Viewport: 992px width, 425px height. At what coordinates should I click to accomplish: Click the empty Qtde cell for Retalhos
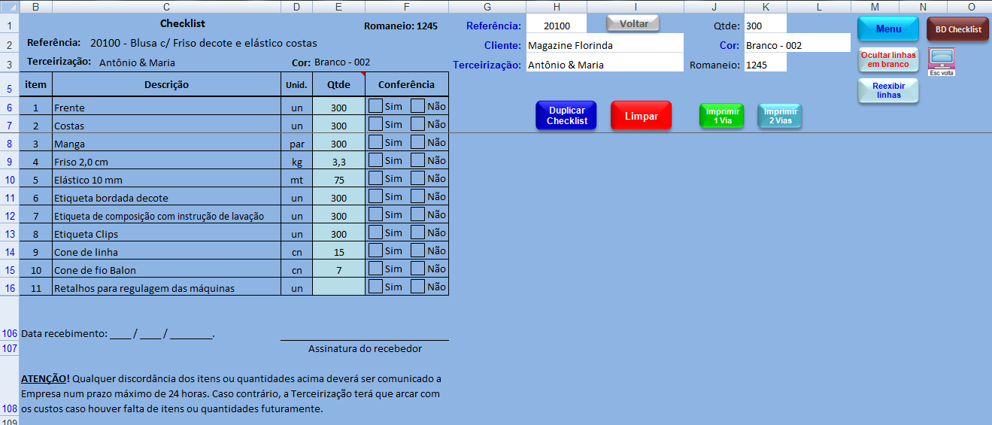(338, 287)
